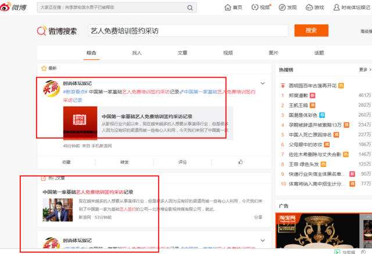The width and height of the screenshot is (372, 254).
Task: Open hot search 圆明园百年古莲再开花
Action: [313, 85]
